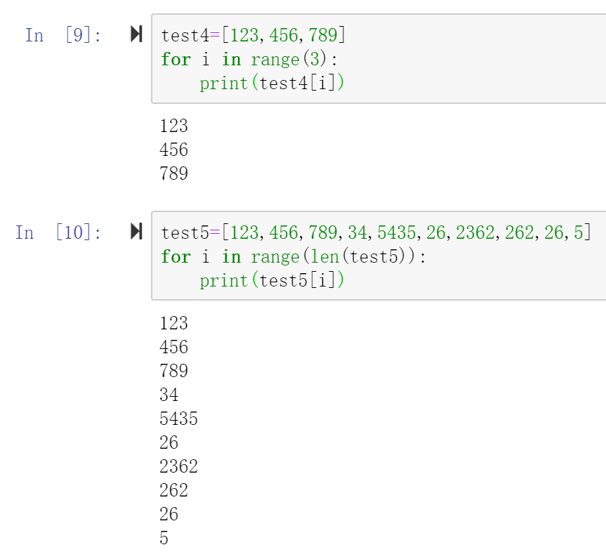The width and height of the screenshot is (606, 559).
Task: Click the 'for i in range(len(test5)):' line
Action: pyautogui.click(x=293, y=256)
